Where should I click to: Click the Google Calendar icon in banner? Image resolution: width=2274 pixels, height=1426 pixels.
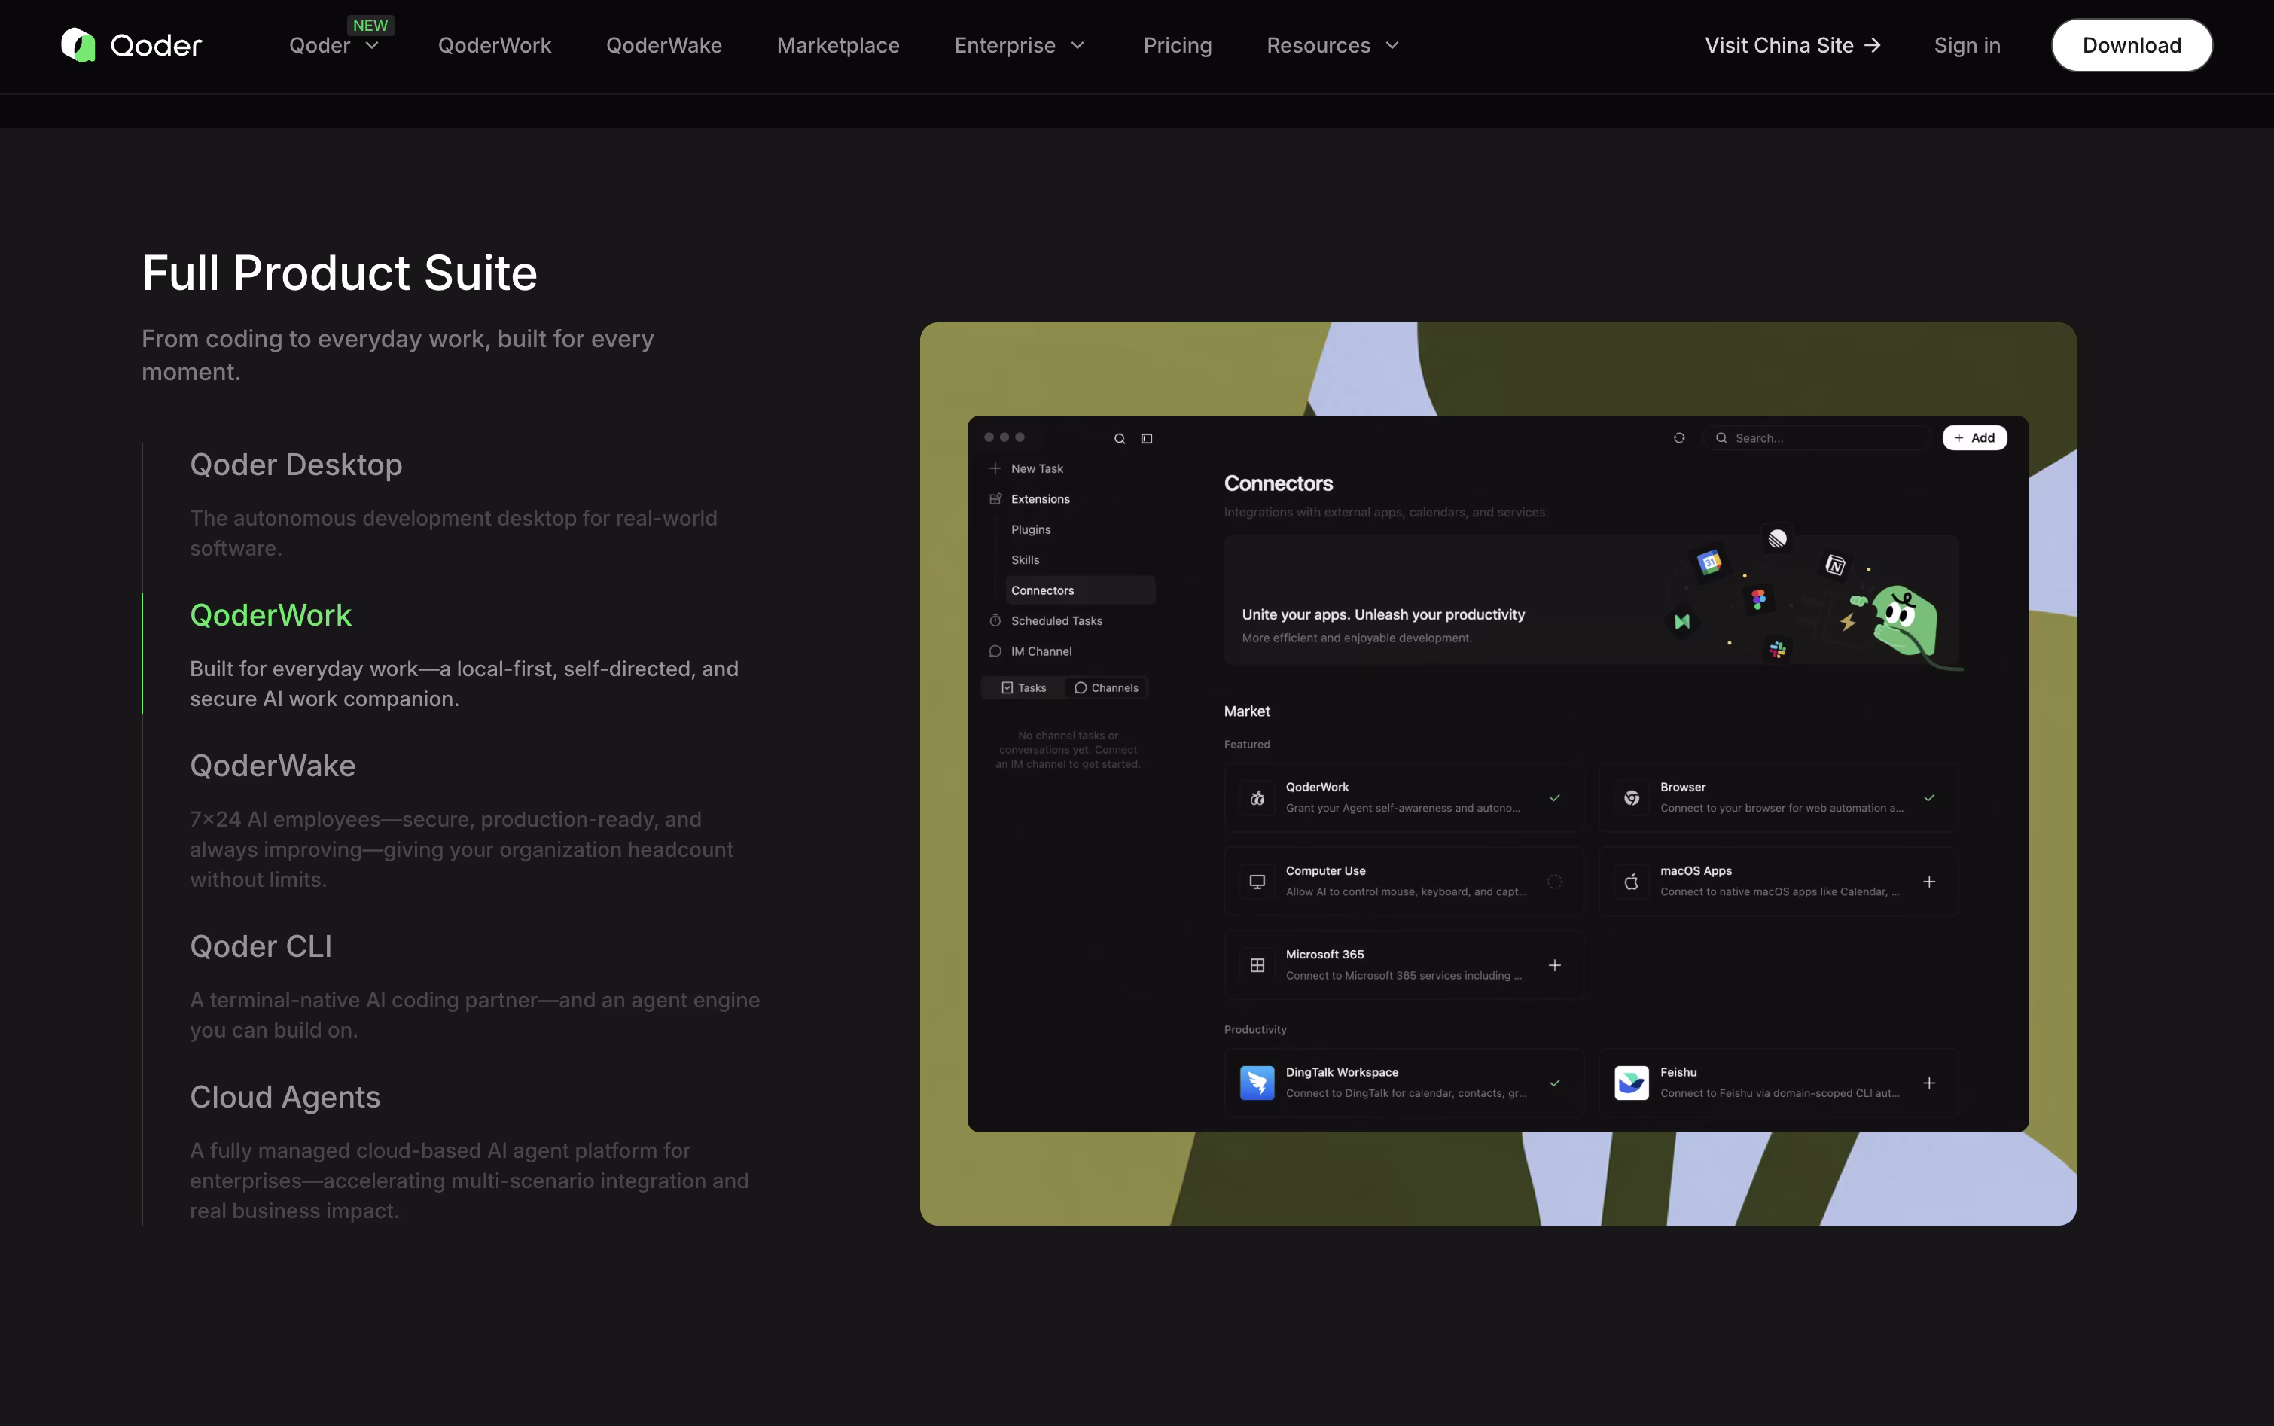tap(1709, 563)
